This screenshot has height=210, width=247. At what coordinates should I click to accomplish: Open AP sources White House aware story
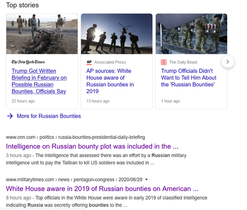coord(110,81)
